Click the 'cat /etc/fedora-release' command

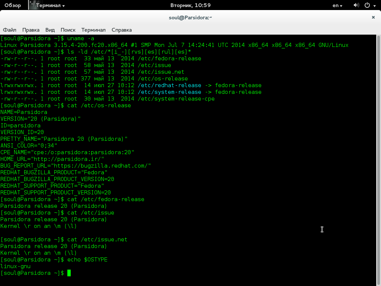[106, 200]
